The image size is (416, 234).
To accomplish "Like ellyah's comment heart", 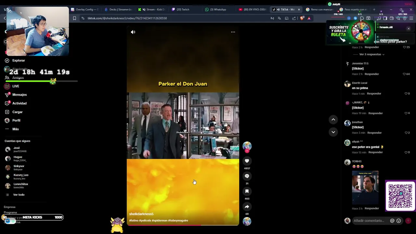I will pos(406,152).
